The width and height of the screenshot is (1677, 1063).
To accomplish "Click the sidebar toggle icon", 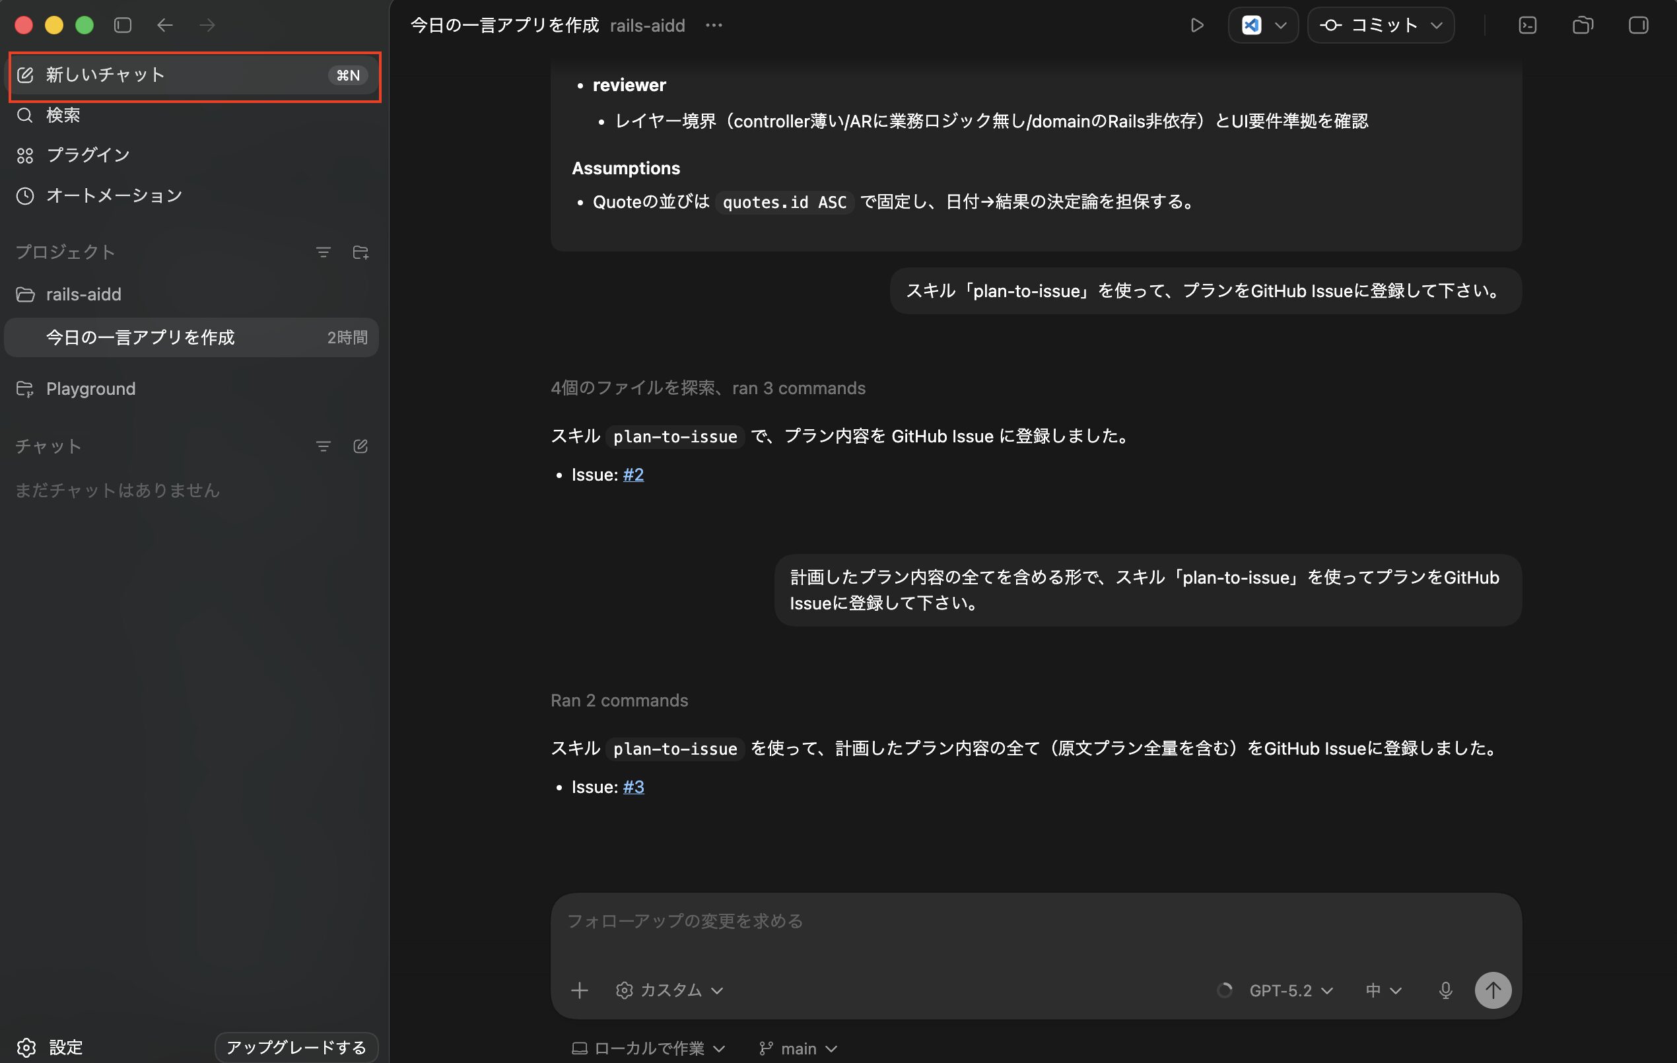I will (x=123, y=25).
